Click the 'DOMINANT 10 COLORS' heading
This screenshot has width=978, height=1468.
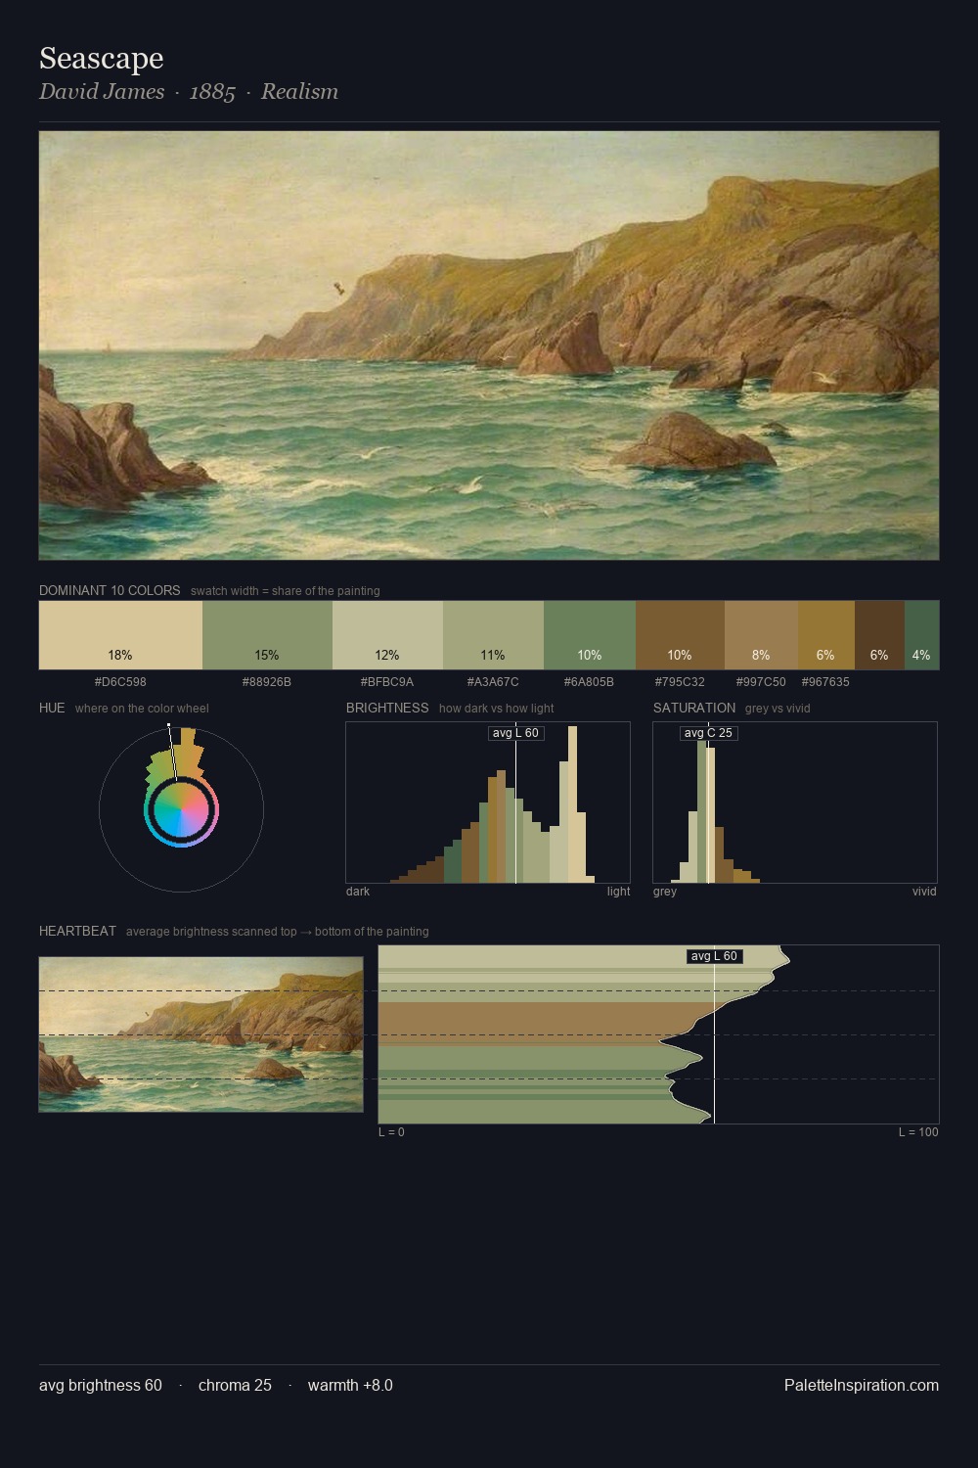coord(110,590)
